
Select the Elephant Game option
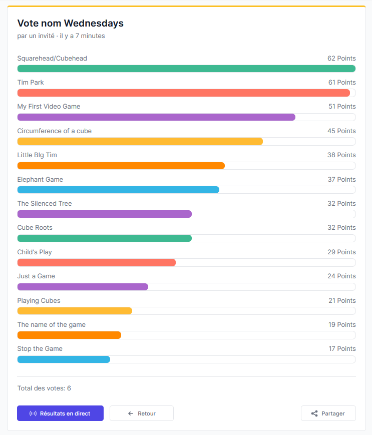(40, 179)
